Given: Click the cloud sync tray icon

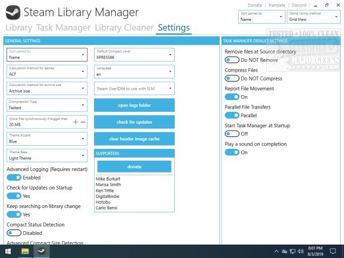Looking at the screenshot, I should pyautogui.click(x=284, y=252).
